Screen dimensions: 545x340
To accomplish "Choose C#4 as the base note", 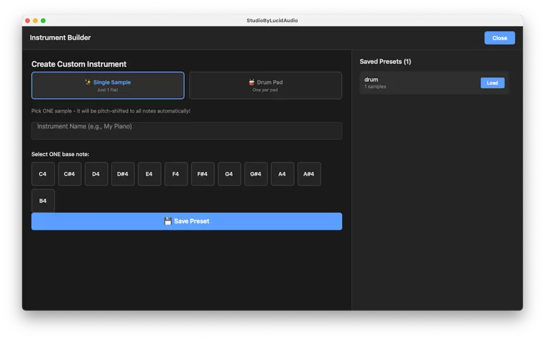I will tap(69, 174).
